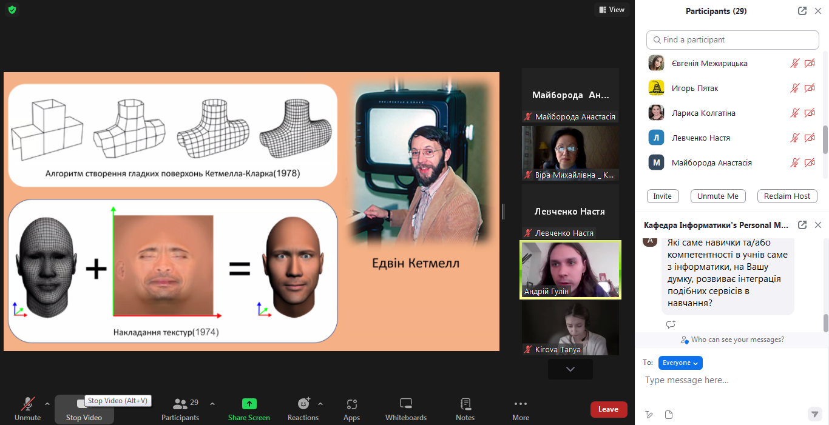Select Андрій Гулін video tile
This screenshot has width=829, height=425.
pyautogui.click(x=570, y=270)
